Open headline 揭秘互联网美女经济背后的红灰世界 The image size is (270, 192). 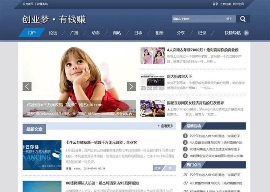(x=195, y=103)
